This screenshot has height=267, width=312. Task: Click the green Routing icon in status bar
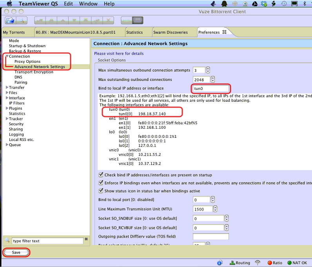(232, 263)
